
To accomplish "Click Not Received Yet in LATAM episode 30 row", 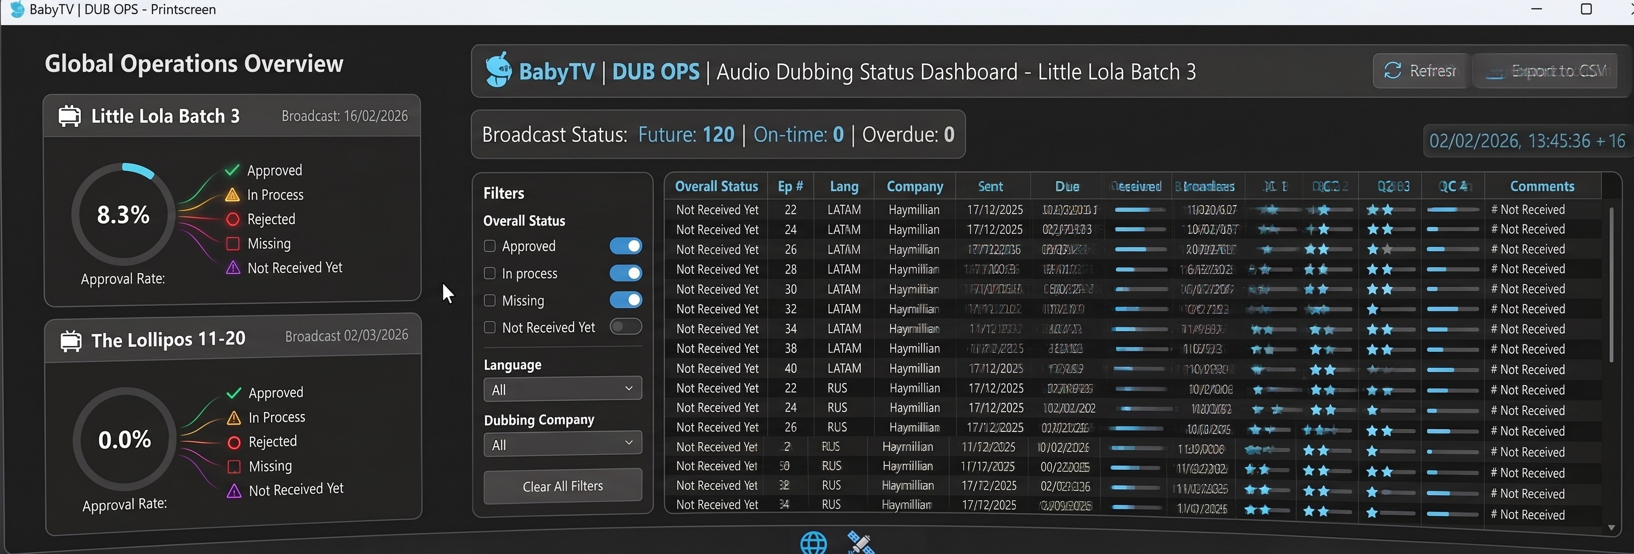I will pyautogui.click(x=717, y=289).
